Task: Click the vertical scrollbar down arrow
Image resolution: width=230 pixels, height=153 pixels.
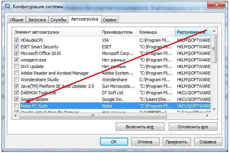Action: (214, 109)
